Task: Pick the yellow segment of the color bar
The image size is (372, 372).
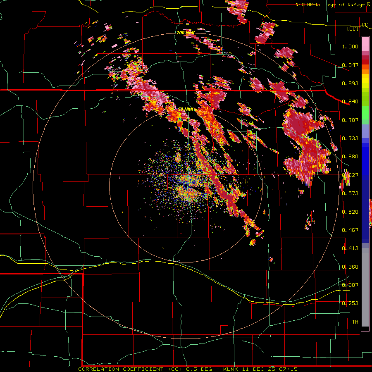Action: (x=365, y=81)
